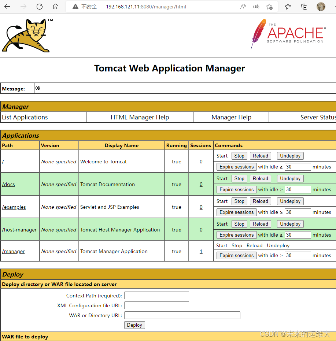This screenshot has height=341, width=336.
Task: Stop the /host-manager application
Action: (239, 224)
